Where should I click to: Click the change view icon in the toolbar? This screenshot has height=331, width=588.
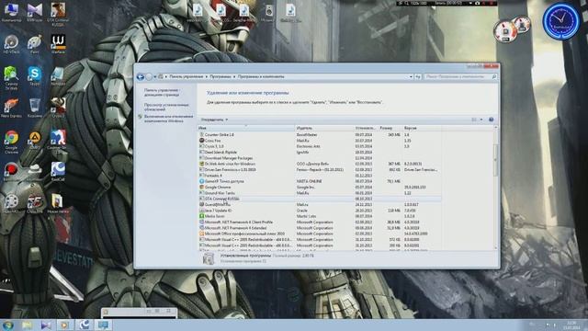(474, 120)
